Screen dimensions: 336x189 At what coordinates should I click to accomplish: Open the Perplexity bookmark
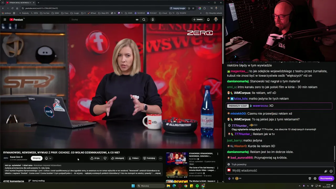pos(24,13)
